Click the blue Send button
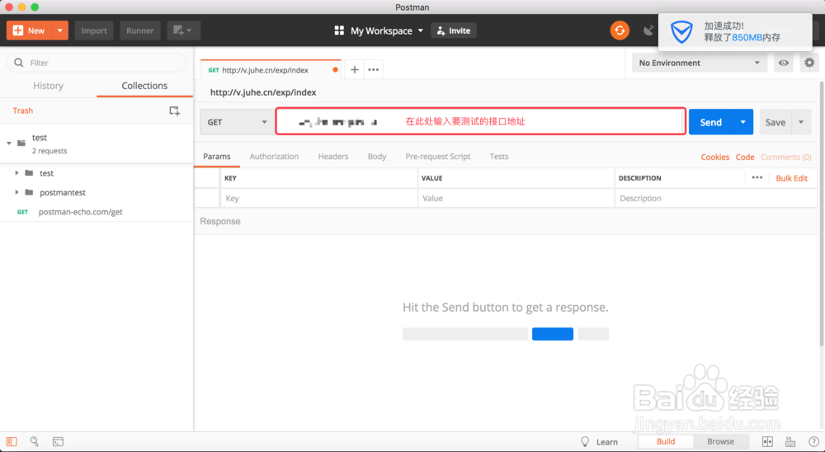This screenshot has height=452, width=825. (x=711, y=122)
